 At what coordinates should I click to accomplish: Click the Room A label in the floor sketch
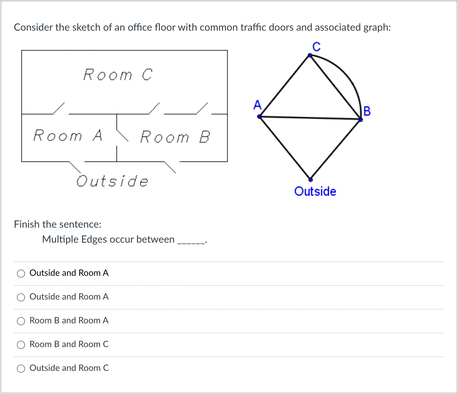coord(67,136)
